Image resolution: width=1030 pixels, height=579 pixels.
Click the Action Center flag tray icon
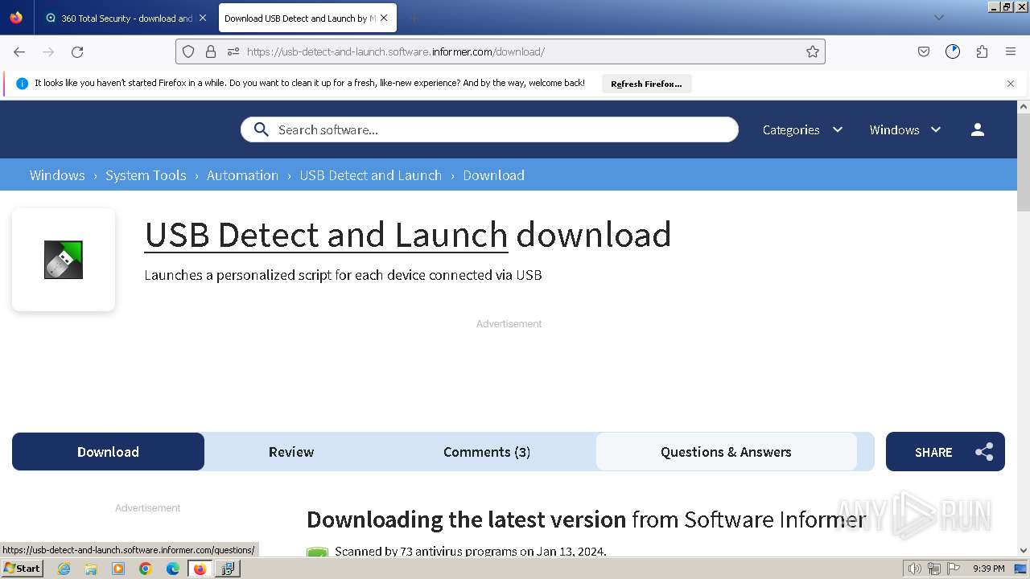953,569
